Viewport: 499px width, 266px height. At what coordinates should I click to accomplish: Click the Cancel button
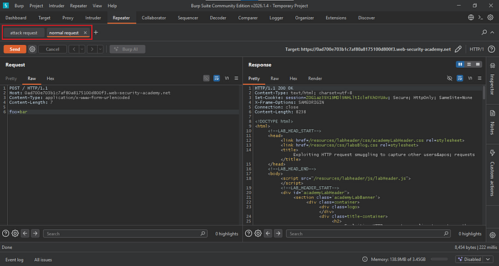[x=53, y=49]
